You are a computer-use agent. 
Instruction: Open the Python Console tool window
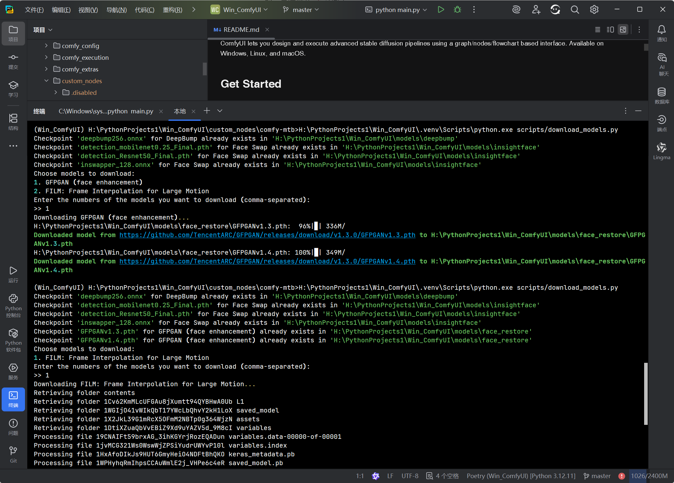(x=13, y=305)
